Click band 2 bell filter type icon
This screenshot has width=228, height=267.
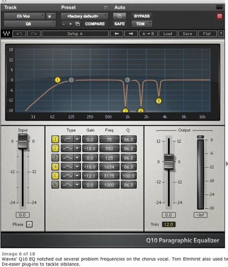point(67,149)
